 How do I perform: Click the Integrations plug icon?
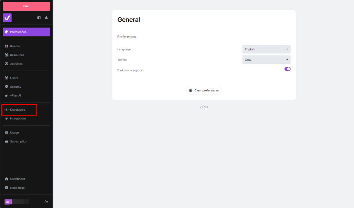click(x=7, y=118)
